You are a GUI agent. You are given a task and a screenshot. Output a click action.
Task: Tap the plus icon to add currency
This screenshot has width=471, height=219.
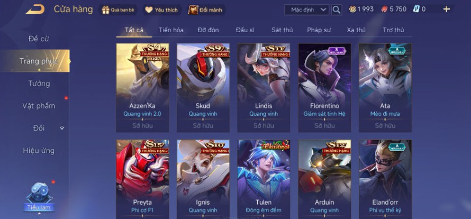(x=447, y=10)
